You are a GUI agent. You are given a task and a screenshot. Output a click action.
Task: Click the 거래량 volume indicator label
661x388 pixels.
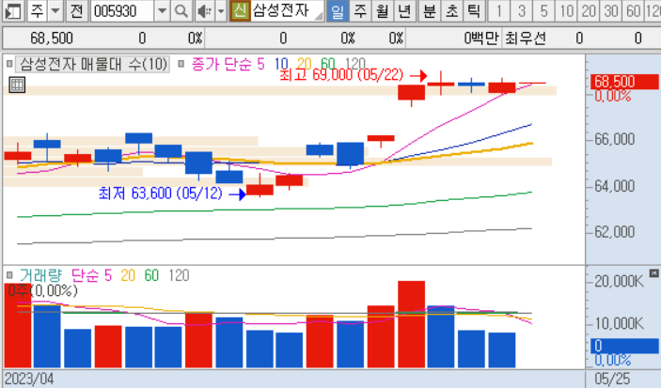(40, 275)
